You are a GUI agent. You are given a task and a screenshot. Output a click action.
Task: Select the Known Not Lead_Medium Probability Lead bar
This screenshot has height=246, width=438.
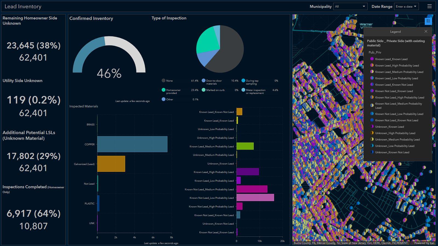click(x=252, y=189)
